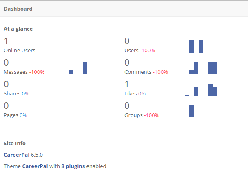Select the Pages 0% statistic
Viewport: 248px width, 177px height.
point(15,115)
